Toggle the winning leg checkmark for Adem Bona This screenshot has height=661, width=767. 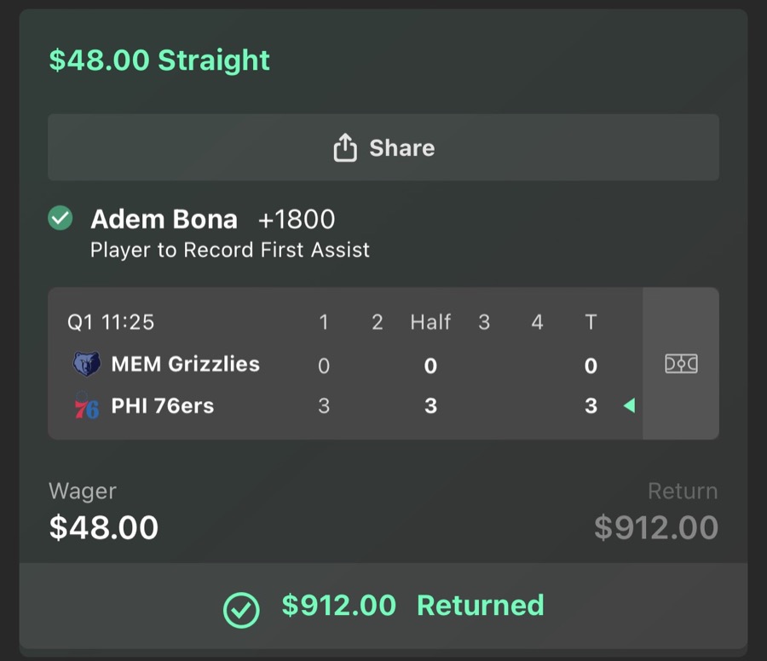pyautogui.click(x=58, y=219)
